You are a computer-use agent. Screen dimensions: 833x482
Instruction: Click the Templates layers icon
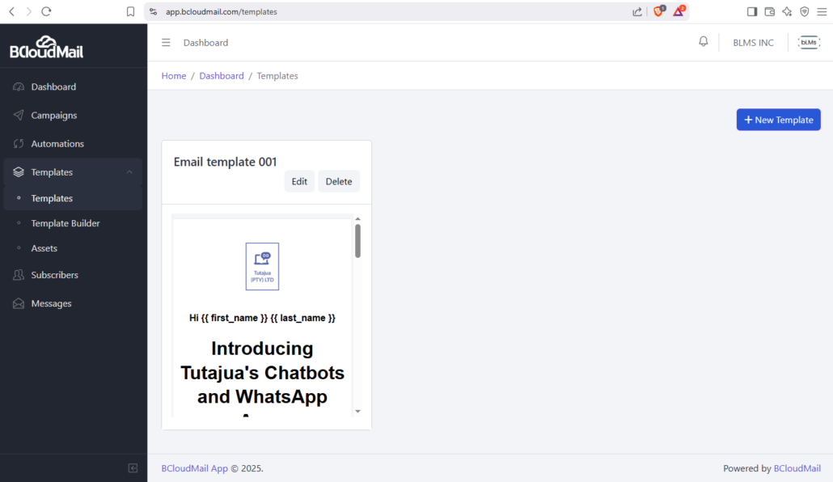pyautogui.click(x=19, y=172)
